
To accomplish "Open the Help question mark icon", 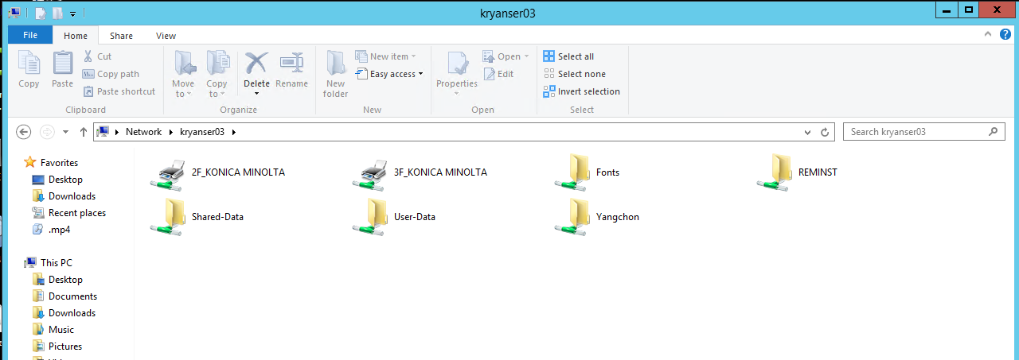I will click(x=1005, y=34).
